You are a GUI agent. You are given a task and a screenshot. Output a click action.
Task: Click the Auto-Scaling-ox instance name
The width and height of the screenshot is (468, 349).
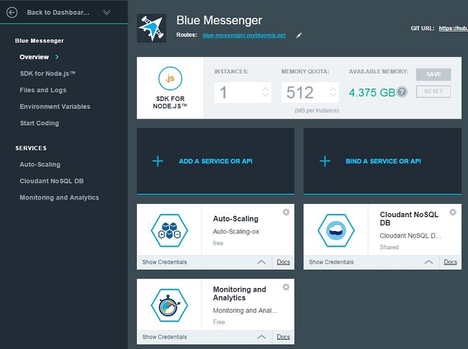click(236, 232)
